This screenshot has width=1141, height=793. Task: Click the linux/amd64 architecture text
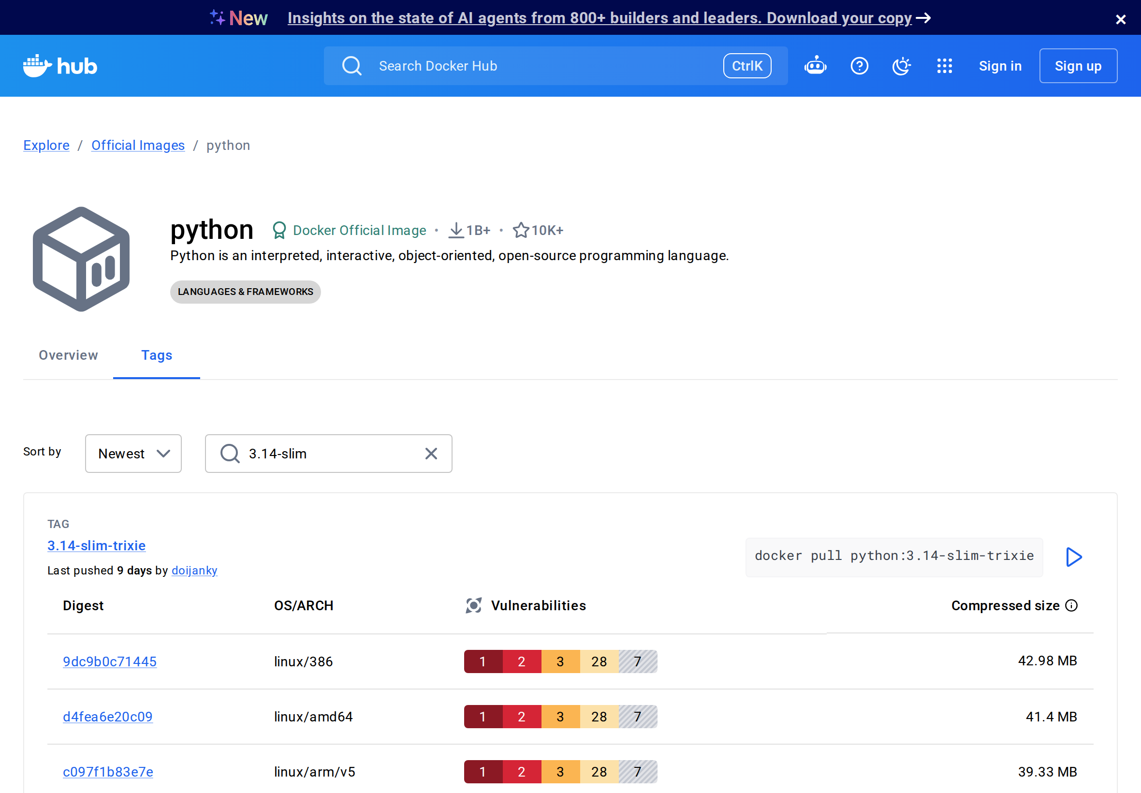pos(313,717)
